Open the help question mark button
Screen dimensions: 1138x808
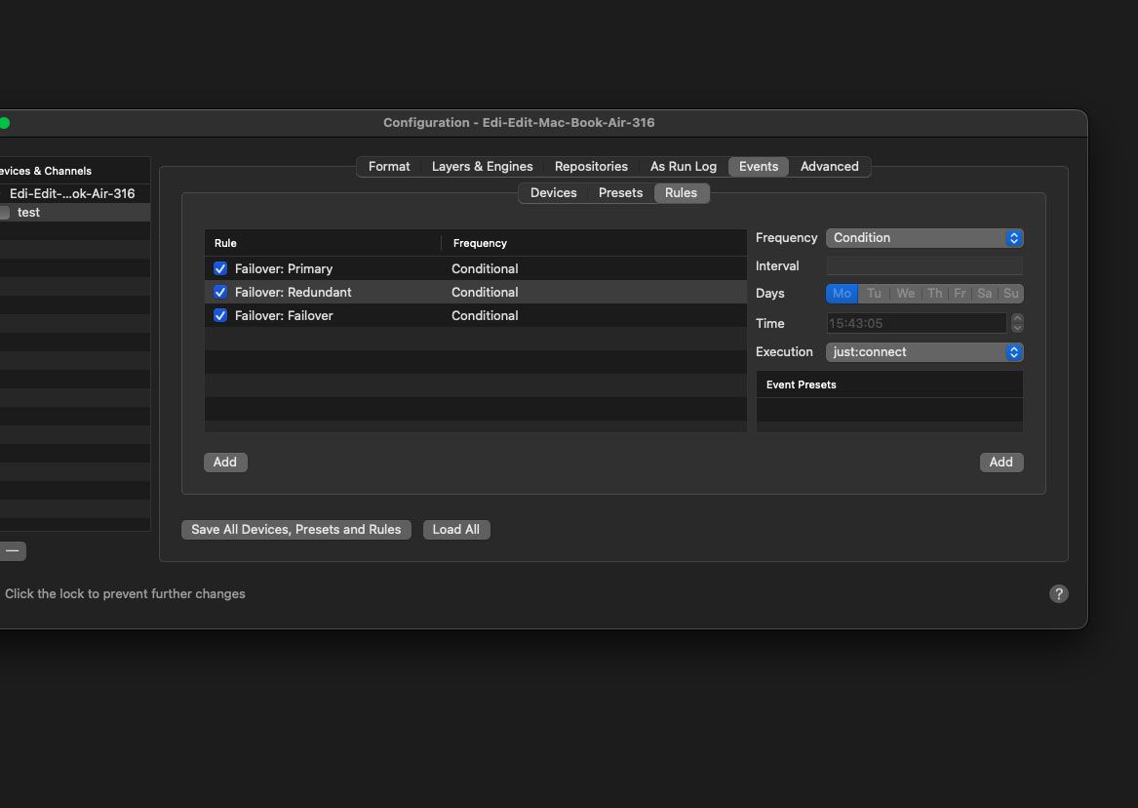click(1058, 593)
